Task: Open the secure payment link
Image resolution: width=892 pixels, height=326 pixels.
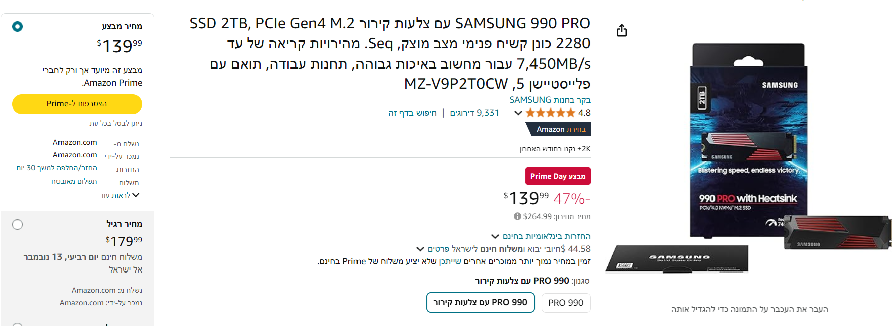Action: [x=74, y=181]
